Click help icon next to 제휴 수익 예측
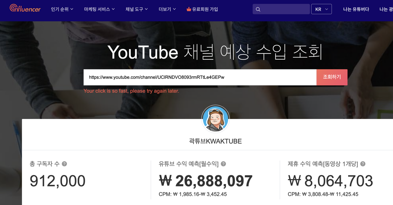Screen dimensions: 393x205 pyautogui.click(x=363, y=164)
